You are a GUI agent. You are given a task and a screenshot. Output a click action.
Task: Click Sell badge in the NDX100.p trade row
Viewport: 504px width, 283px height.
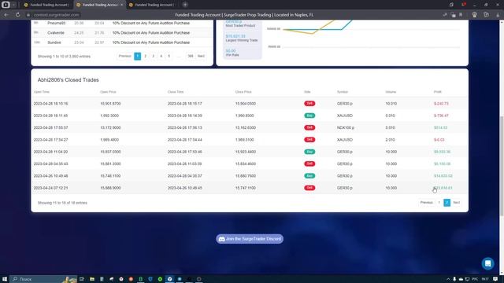pos(309,127)
